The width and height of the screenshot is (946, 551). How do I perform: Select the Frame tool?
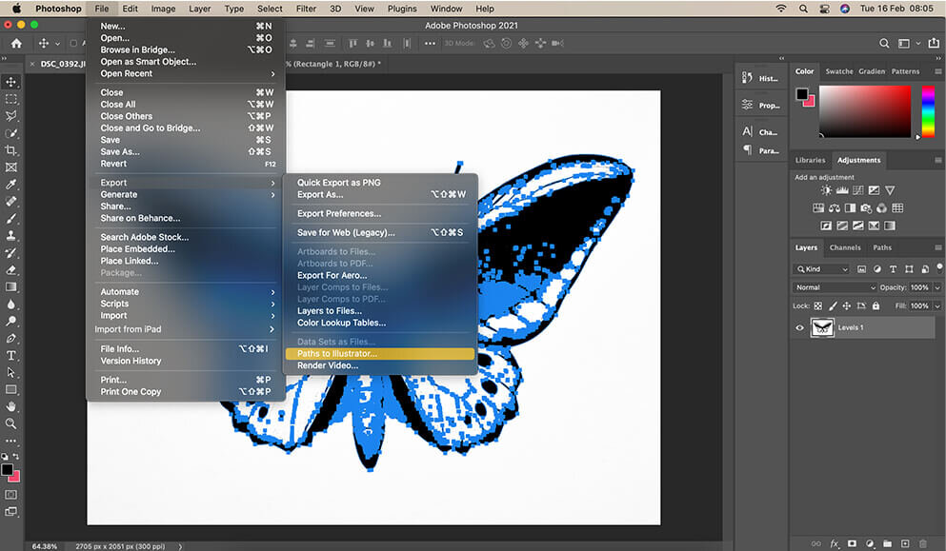[x=10, y=167]
